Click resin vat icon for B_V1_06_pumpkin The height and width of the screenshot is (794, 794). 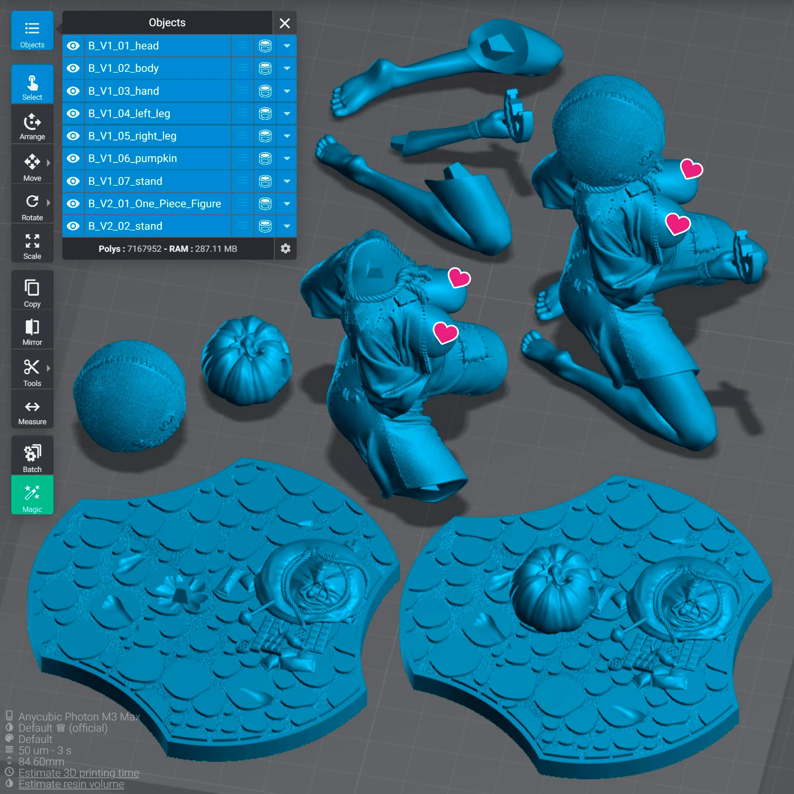coord(265,158)
